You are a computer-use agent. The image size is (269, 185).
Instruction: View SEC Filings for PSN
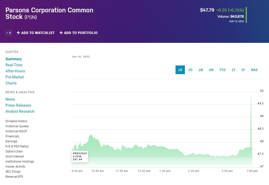coord(13,172)
